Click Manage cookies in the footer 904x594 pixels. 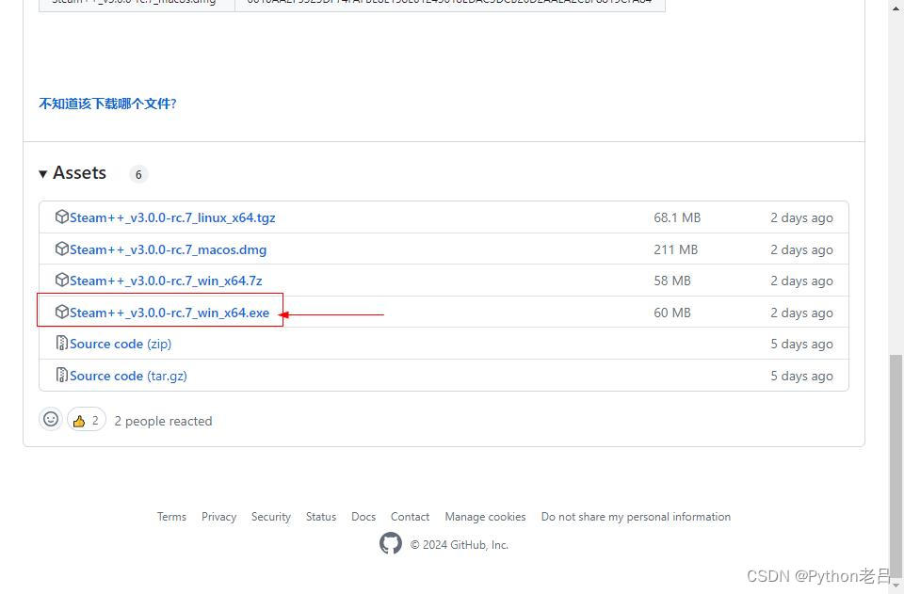[x=486, y=517]
